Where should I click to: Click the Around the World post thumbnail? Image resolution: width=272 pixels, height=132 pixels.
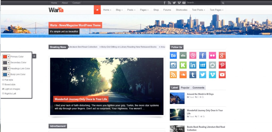tap(177, 98)
